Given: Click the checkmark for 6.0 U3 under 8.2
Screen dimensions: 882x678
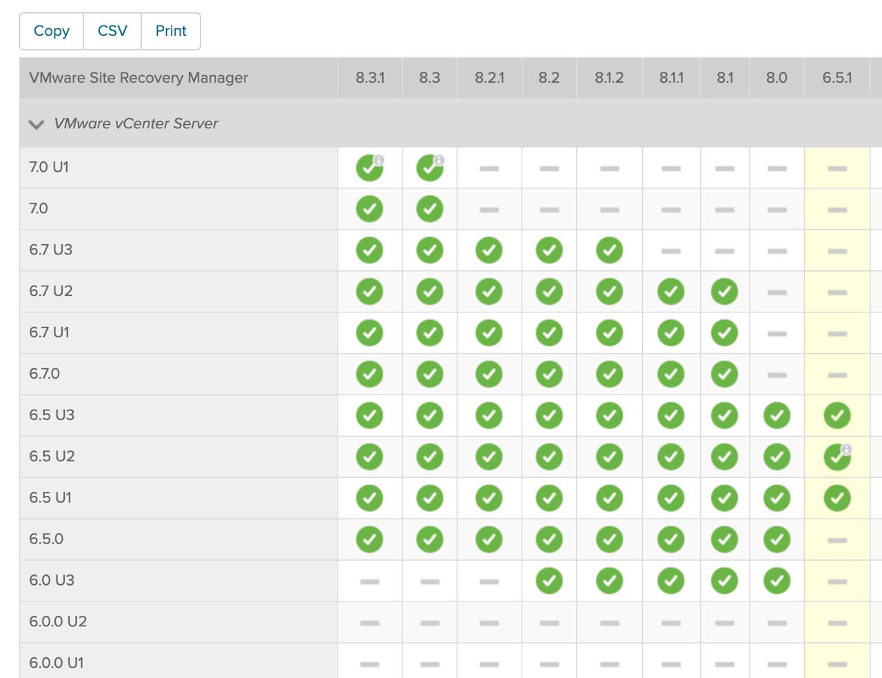Looking at the screenshot, I should coord(549,581).
